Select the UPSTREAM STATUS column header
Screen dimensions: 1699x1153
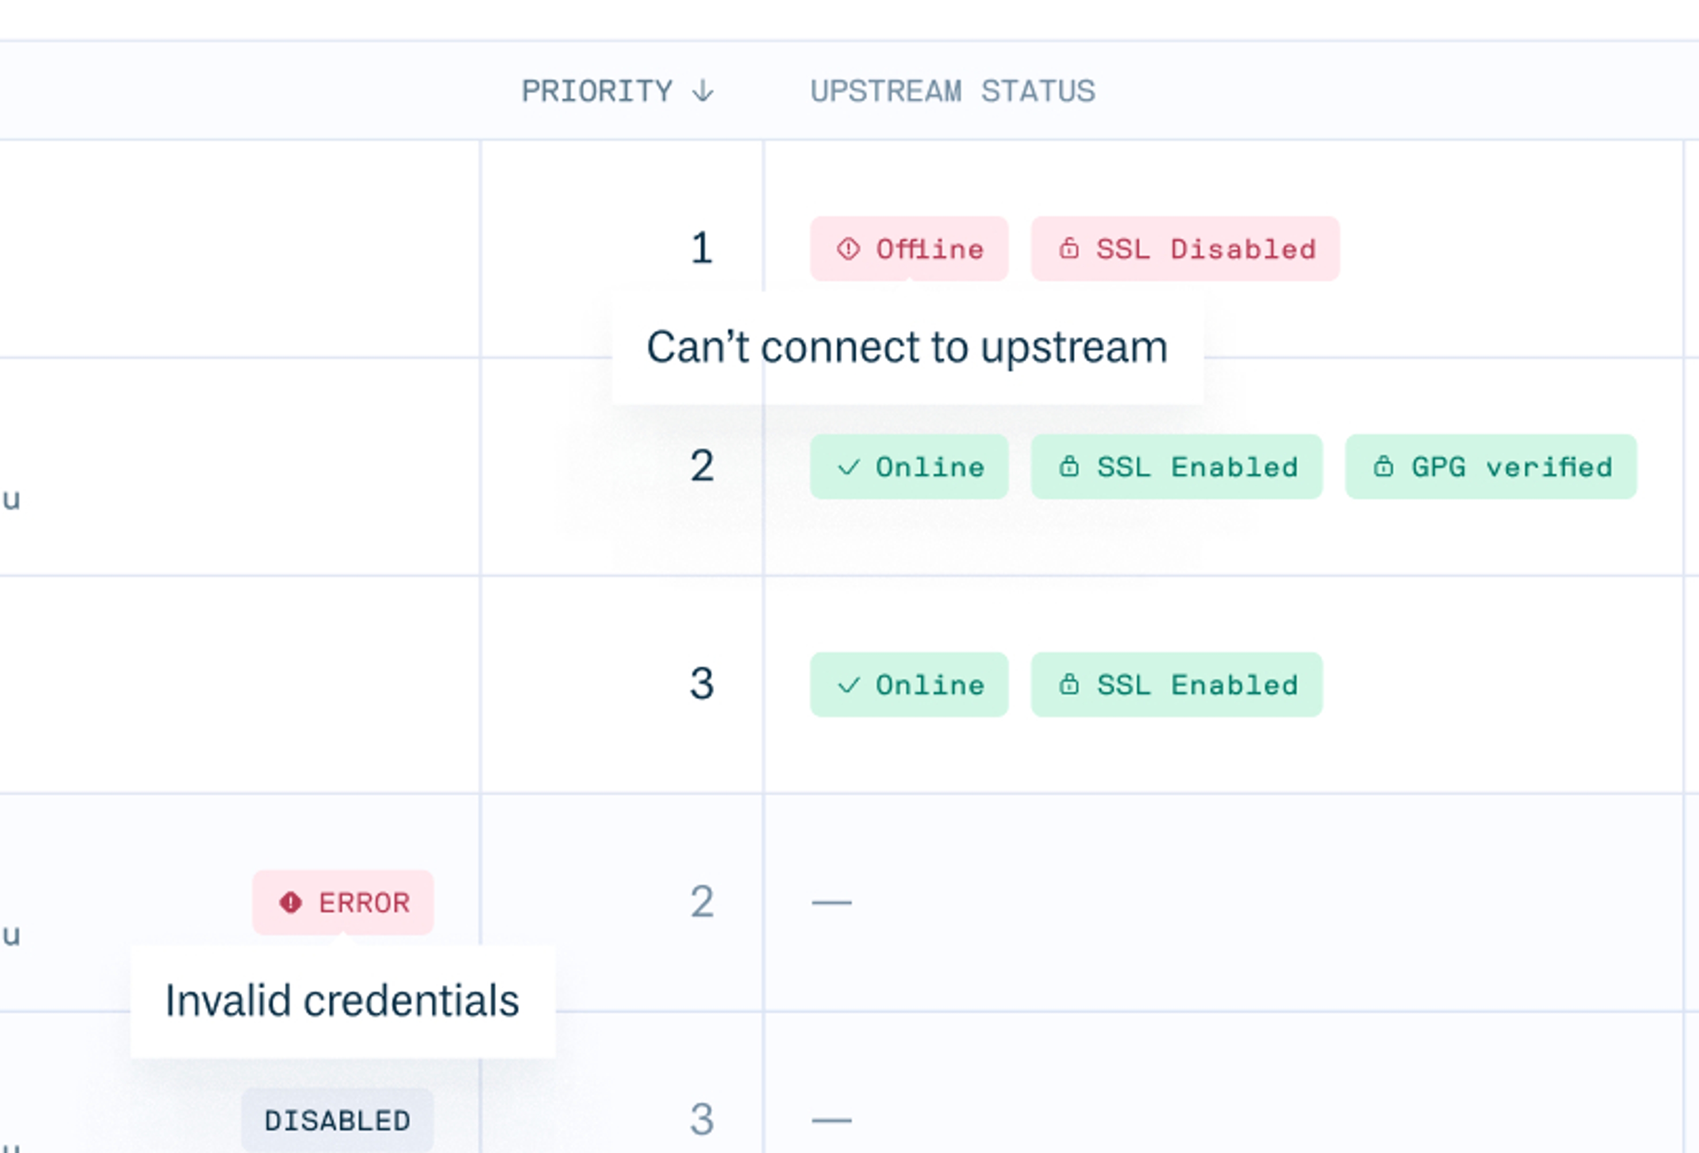coord(952,91)
